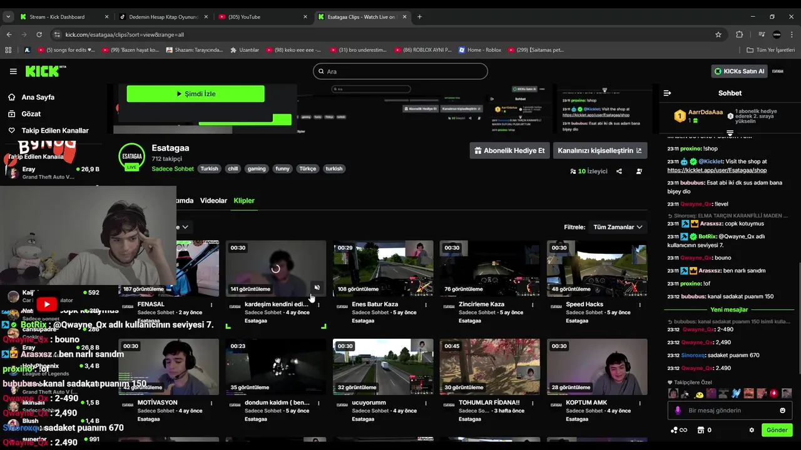Click the share channel icon
Image resolution: width=801 pixels, height=450 pixels.
pyautogui.click(x=619, y=171)
